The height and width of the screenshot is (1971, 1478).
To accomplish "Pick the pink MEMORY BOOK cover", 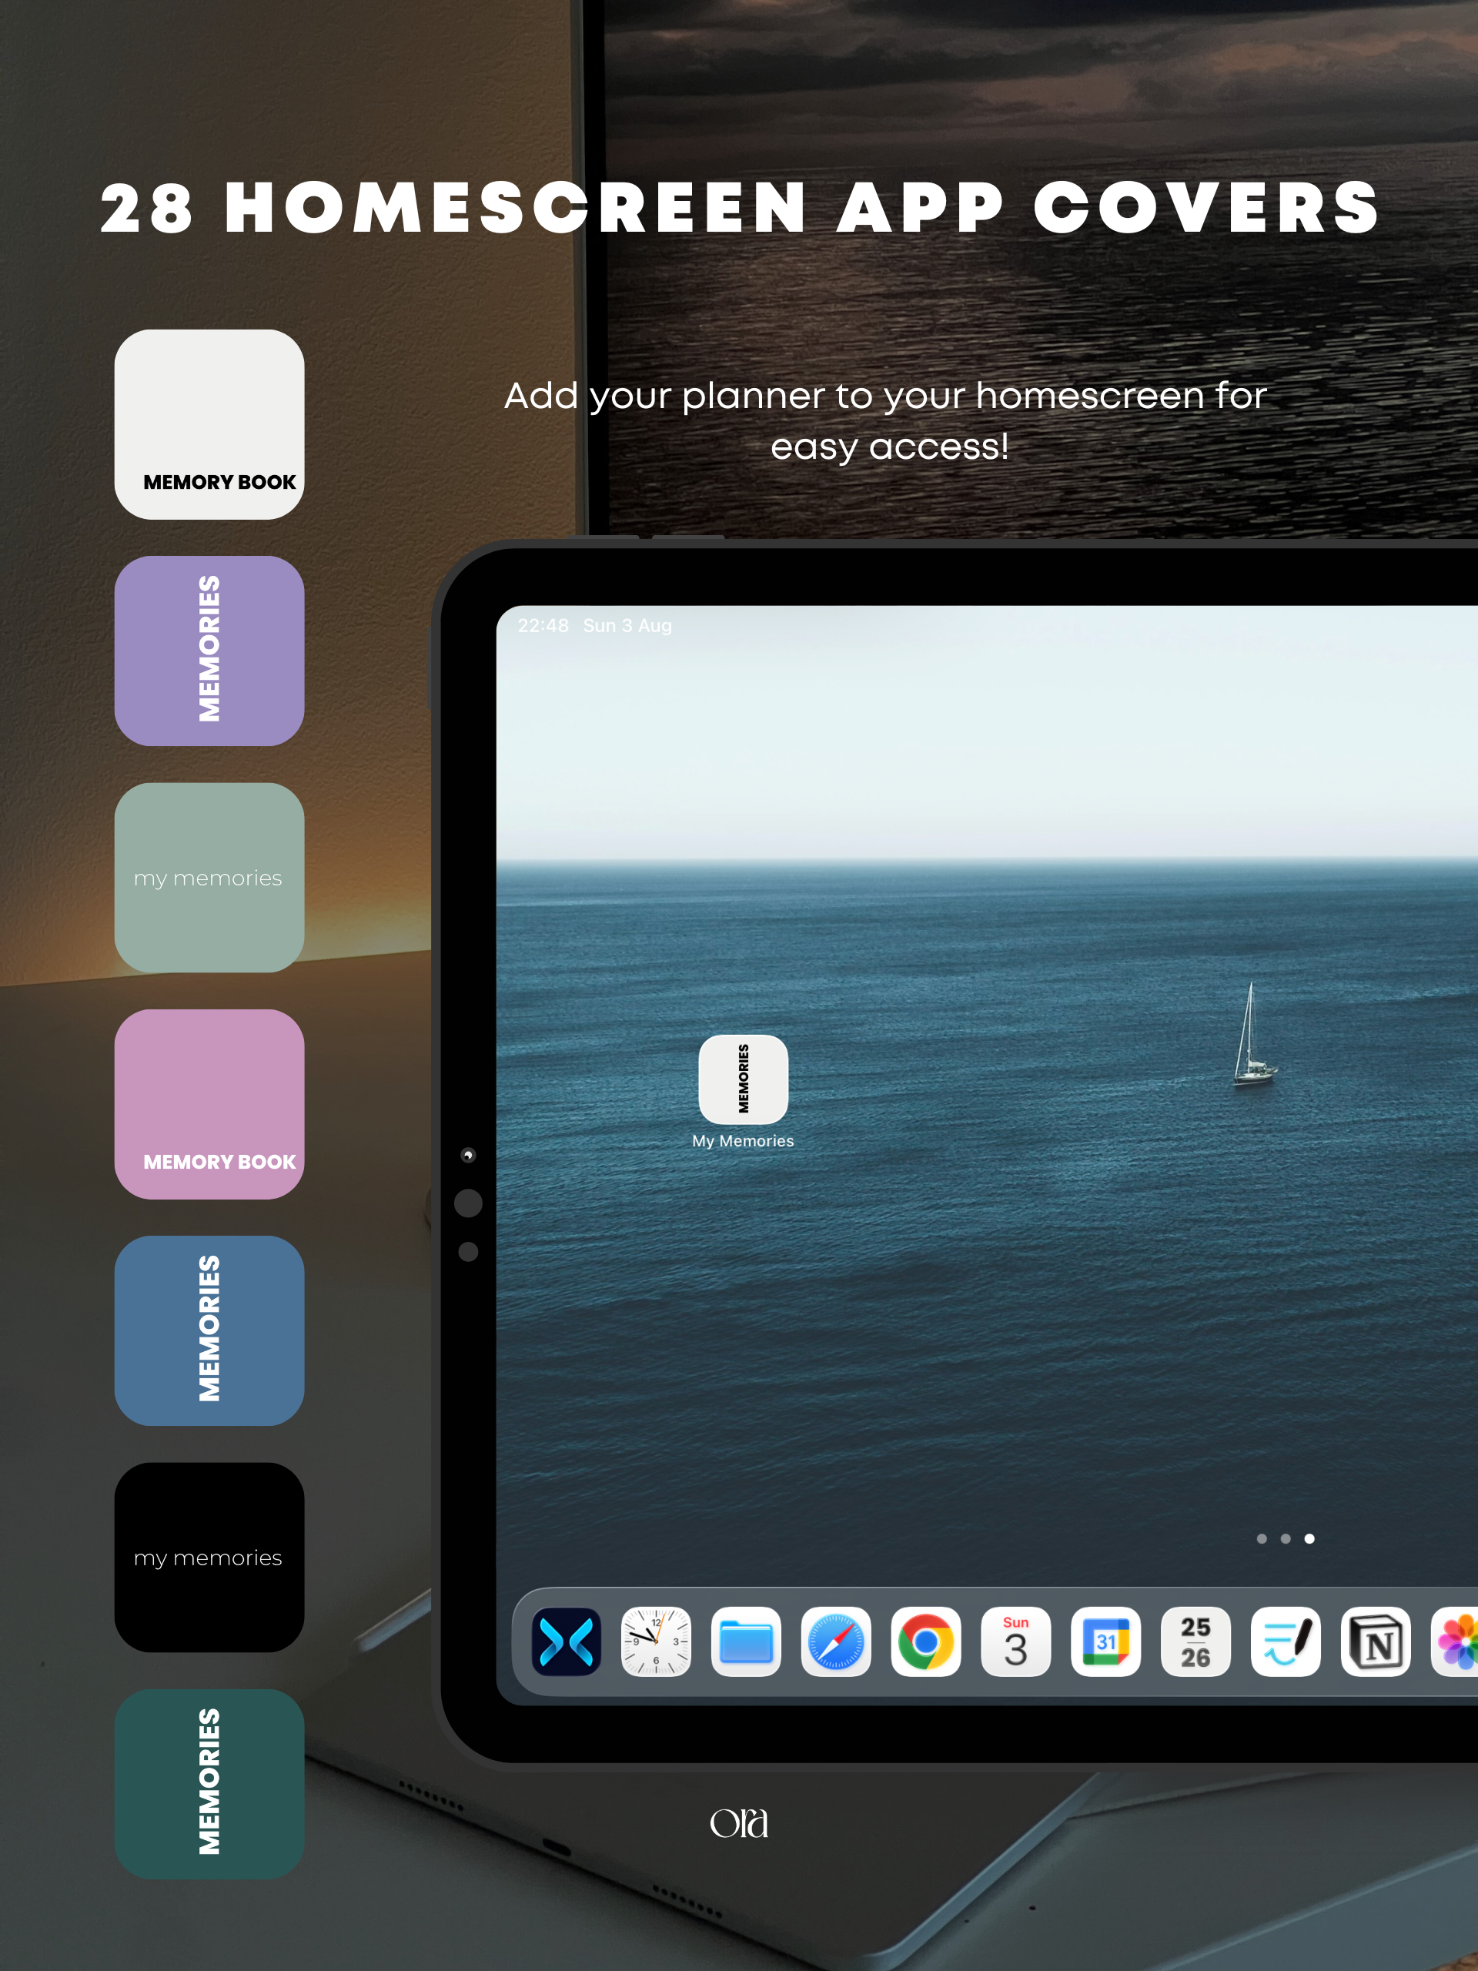I will pos(209,1104).
